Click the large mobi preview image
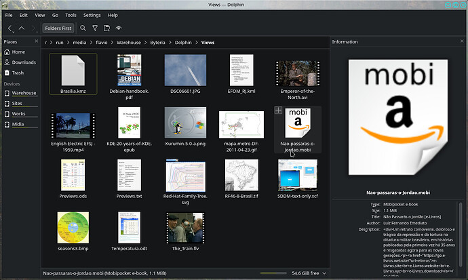The width and height of the screenshot is (468, 280). 398,117
